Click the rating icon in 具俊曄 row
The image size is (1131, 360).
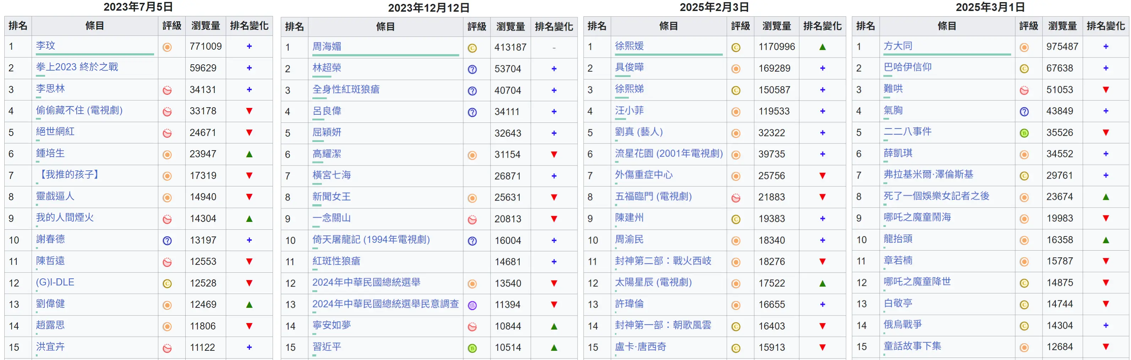[736, 69]
